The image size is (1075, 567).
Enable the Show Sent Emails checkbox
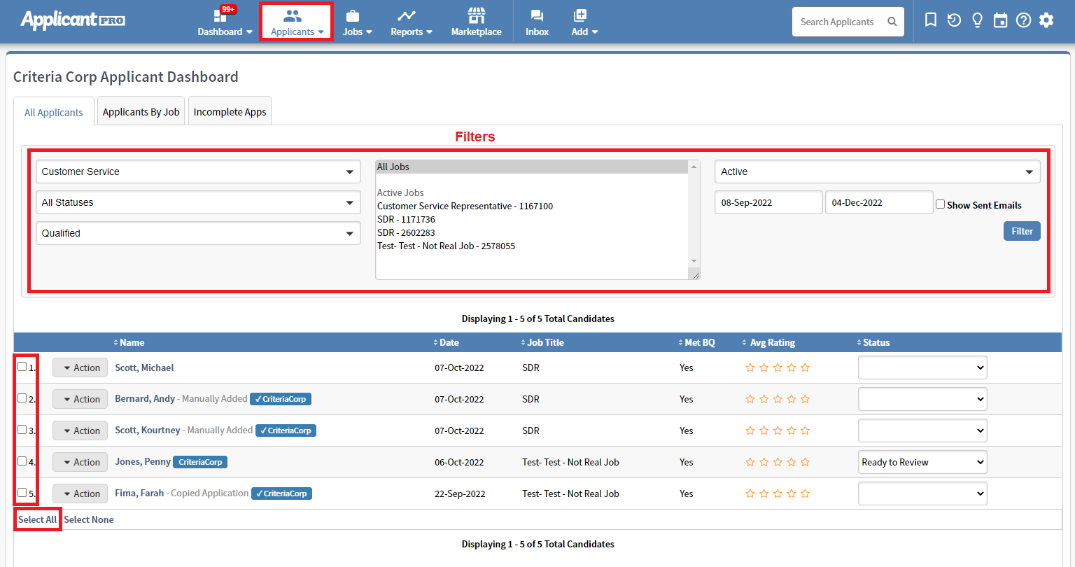[941, 204]
